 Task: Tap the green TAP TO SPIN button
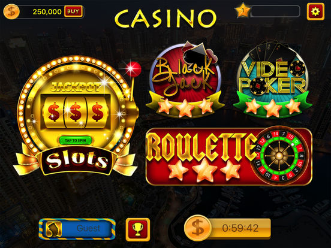pos(75,140)
